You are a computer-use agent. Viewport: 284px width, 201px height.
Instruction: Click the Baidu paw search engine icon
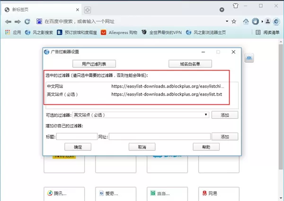click(39, 21)
